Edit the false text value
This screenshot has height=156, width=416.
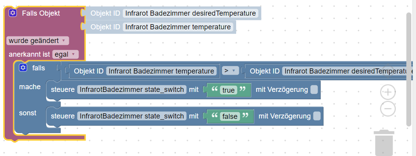[x=230, y=117]
